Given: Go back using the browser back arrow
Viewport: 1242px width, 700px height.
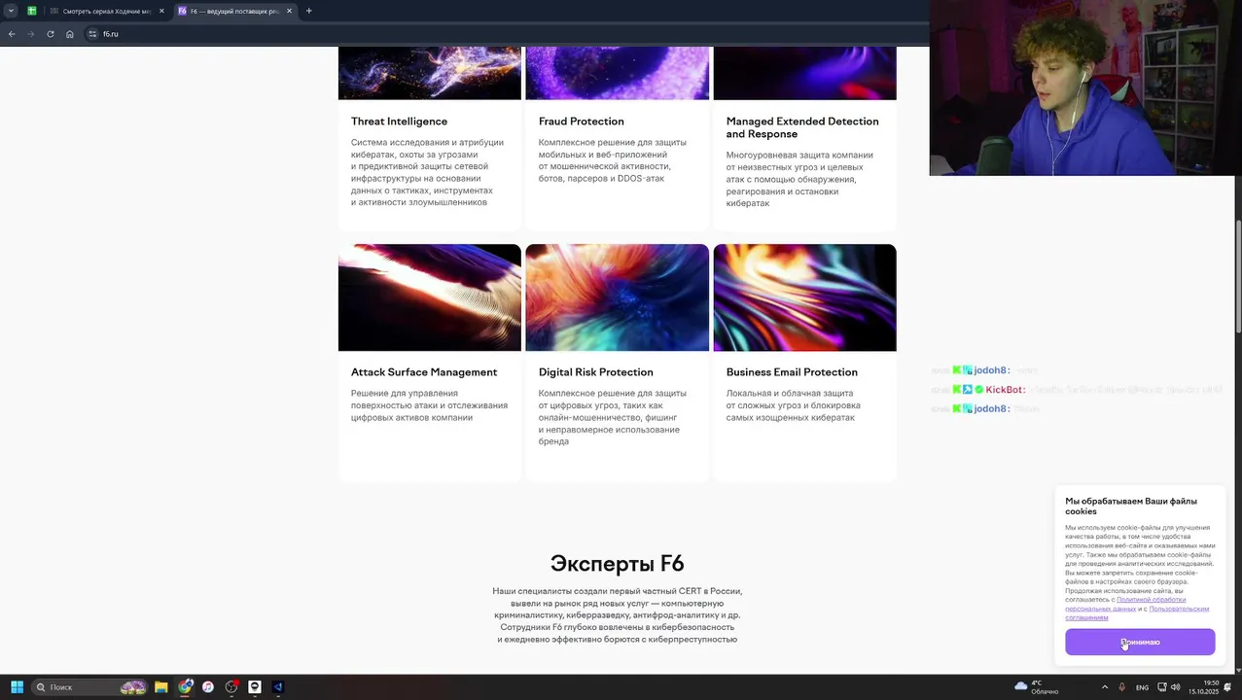Looking at the screenshot, I should 12,34.
